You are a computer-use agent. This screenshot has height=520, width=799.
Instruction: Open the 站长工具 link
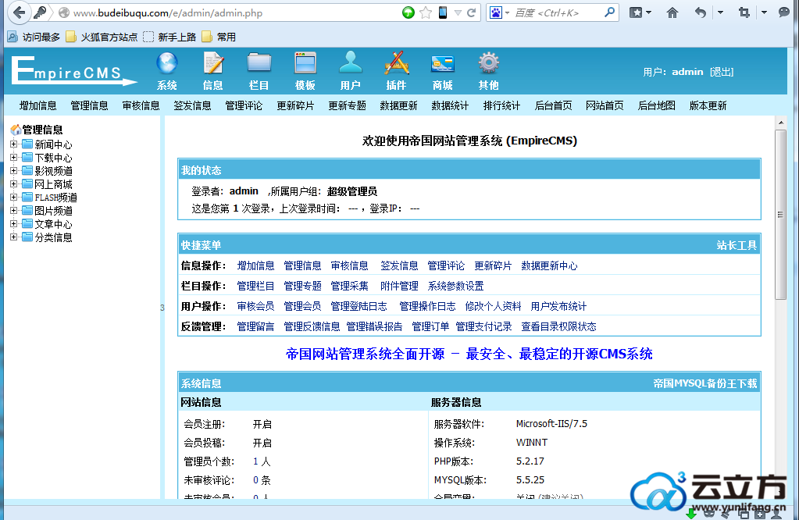point(737,245)
